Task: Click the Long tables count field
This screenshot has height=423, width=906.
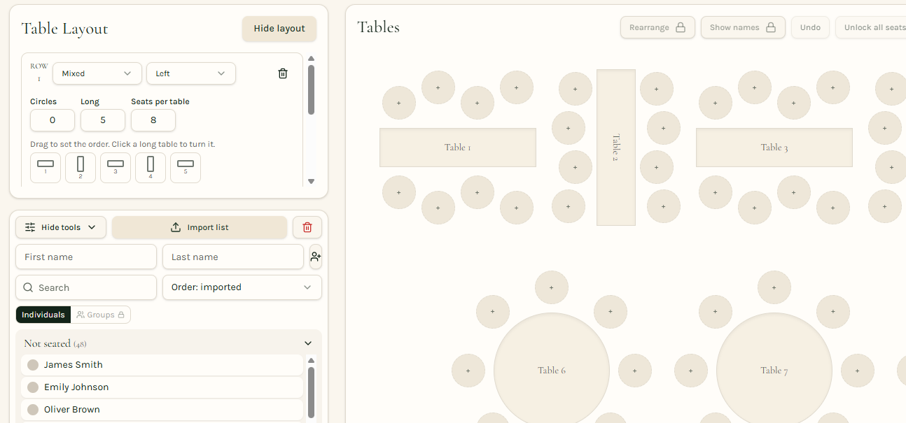Action: point(103,120)
